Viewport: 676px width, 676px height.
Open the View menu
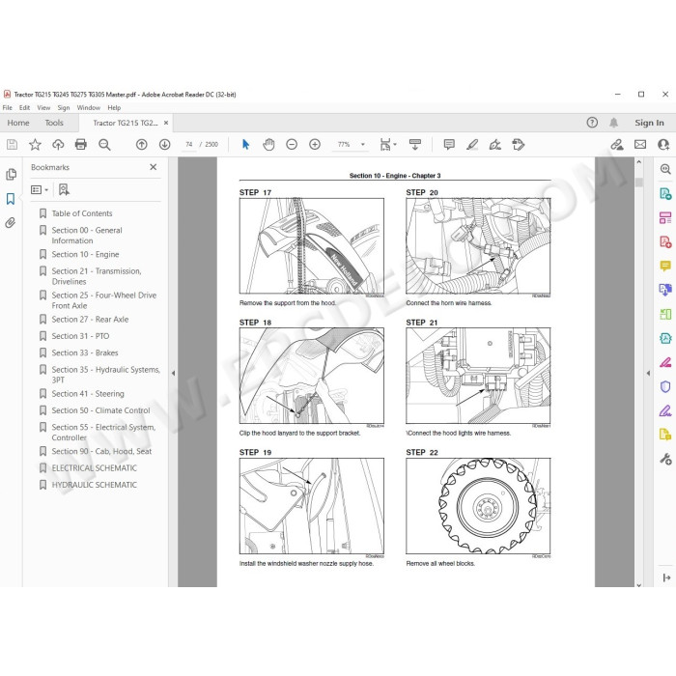43,108
